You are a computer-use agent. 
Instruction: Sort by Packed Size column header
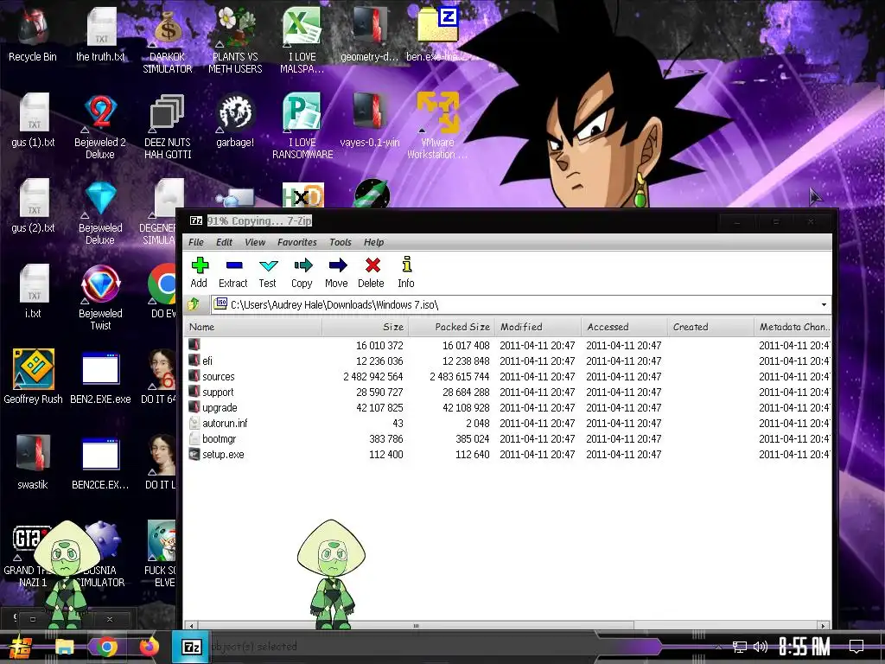coord(451,327)
